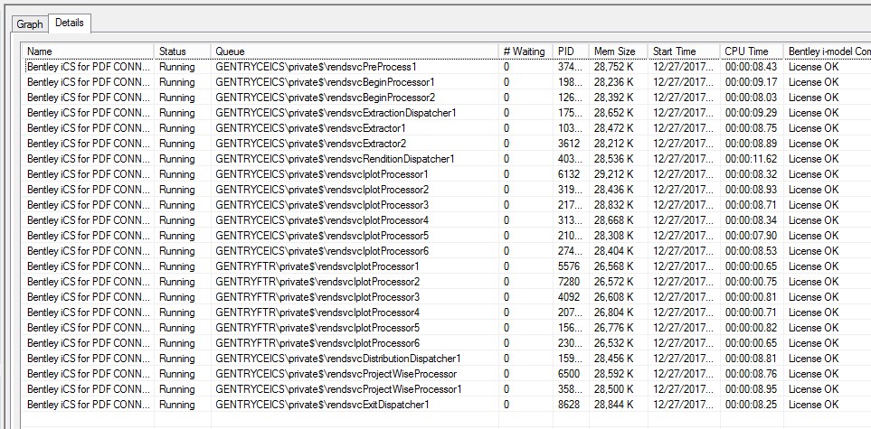The height and width of the screenshot is (429, 871).
Task: Click memory size 26,804 K
Action: pyautogui.click(x=614, y=312)
